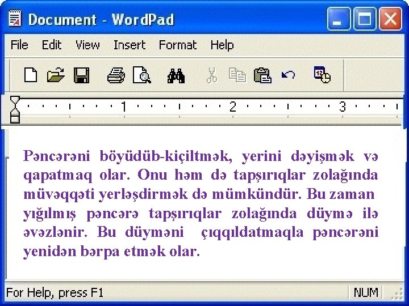This screenshot has width=409, height=306.
Task: Click the ruler at the 2 inch mark
Action: pos(233,107)
